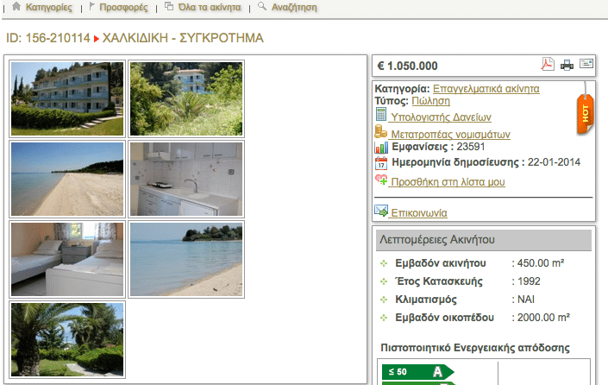Send listing by email envelope icon
This screenshot has height=385, width=608.
tap(586, 63)
